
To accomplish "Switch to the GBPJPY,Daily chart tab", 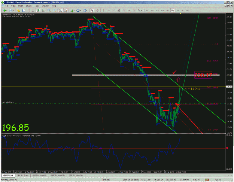I will [23, 175].
